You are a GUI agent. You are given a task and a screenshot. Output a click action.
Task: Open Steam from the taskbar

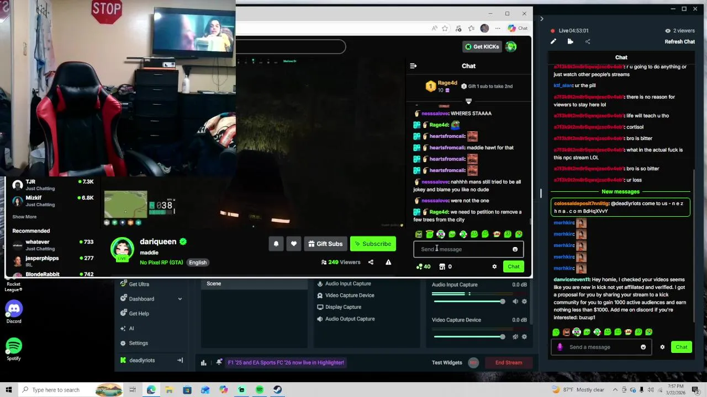(x=277, y=390)
